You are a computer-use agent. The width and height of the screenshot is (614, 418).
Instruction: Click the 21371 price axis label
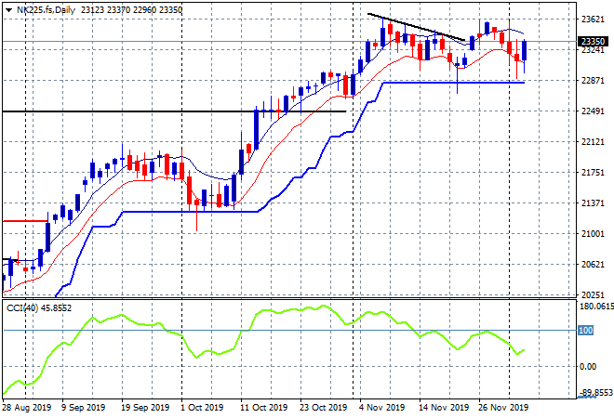tap(593, 202)
